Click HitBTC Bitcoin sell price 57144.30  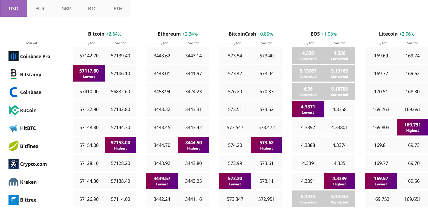(x=121, y=128)
